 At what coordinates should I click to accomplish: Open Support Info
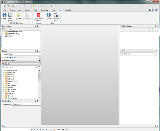pos(56,17)
